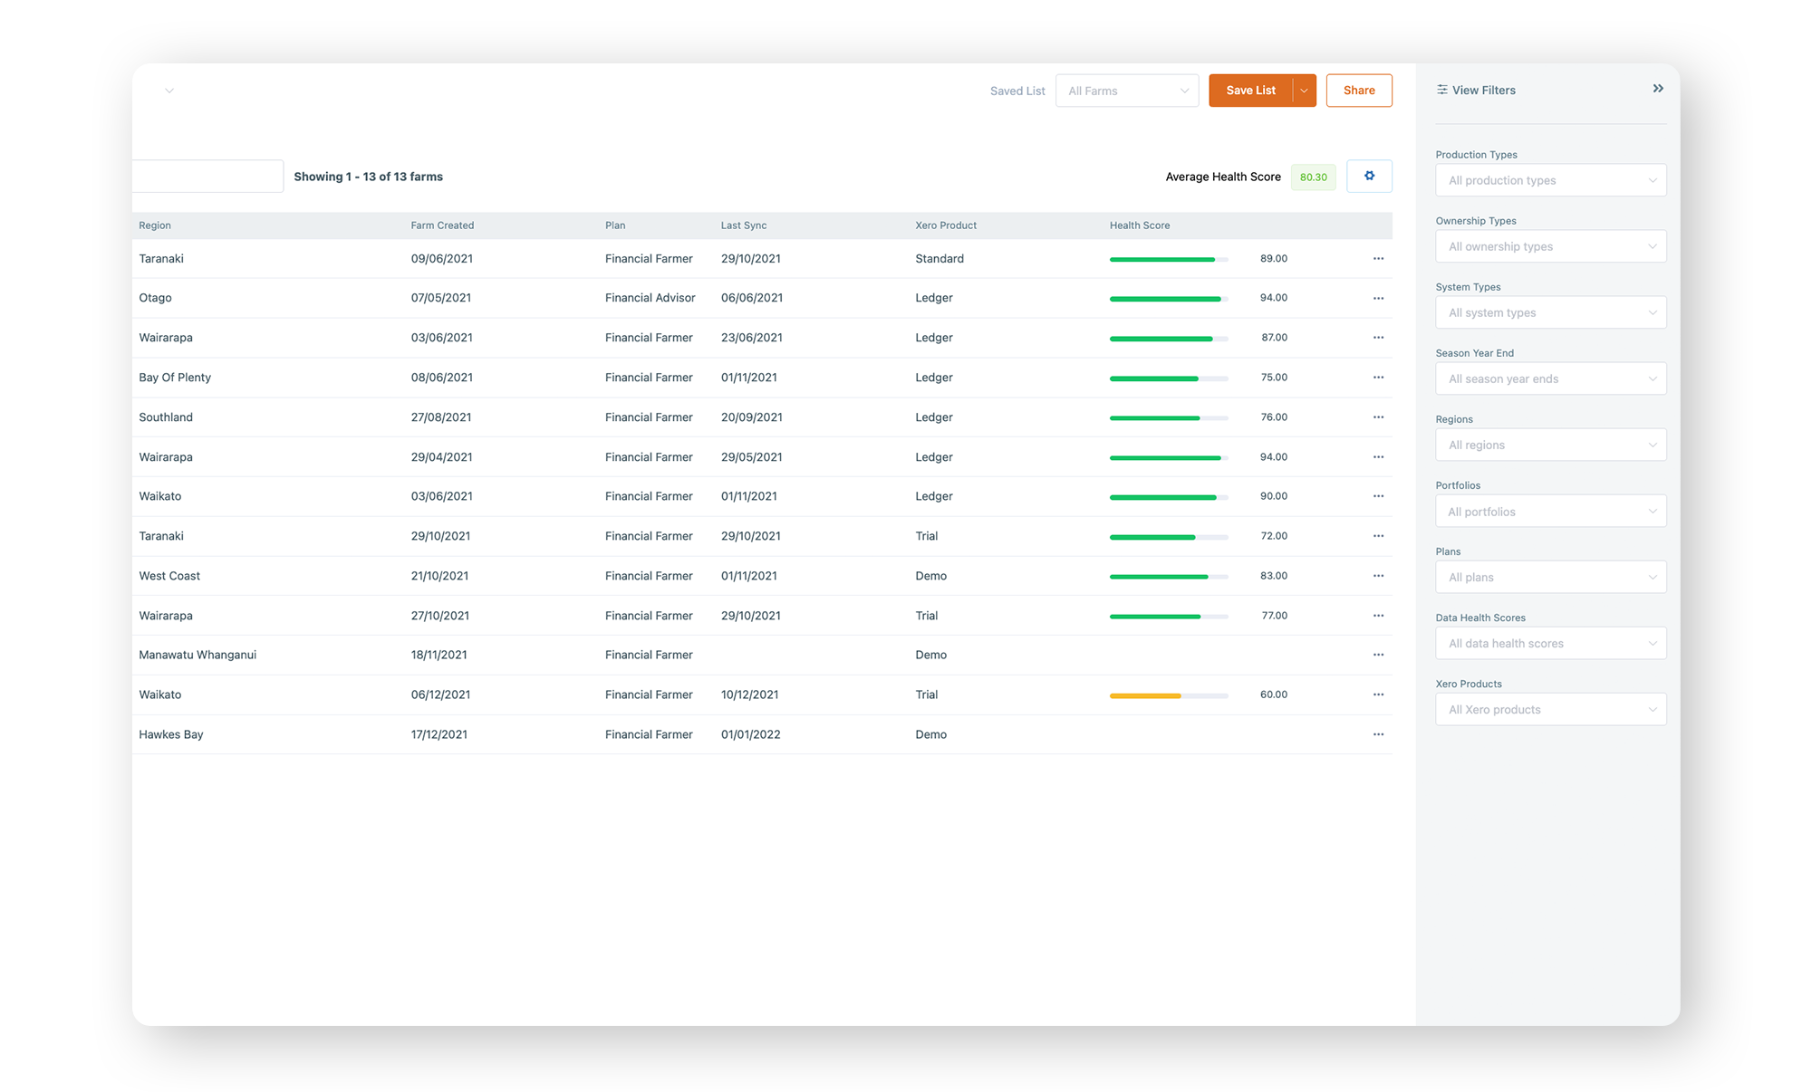Select the Southland region cell
This screenshot has width=1812, height=1092.
point(166,417)
